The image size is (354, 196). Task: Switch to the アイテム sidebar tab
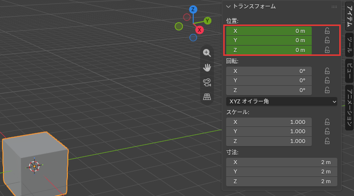[x=349, y=16]
